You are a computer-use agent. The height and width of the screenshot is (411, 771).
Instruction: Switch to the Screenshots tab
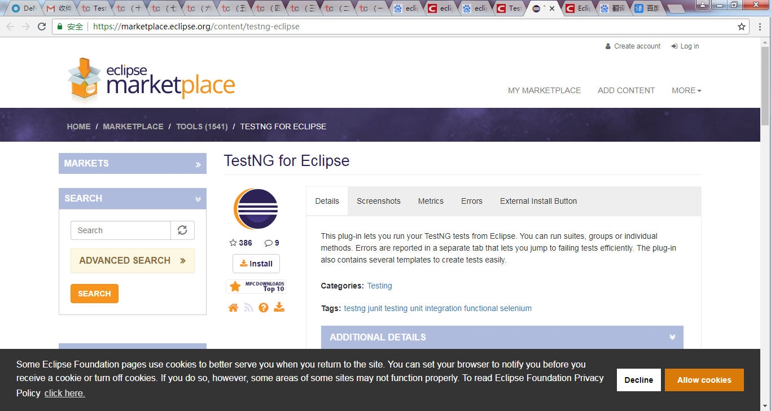379,201
